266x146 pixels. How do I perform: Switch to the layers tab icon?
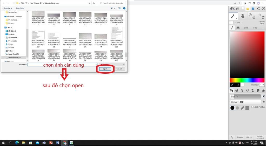click(238, 28)
